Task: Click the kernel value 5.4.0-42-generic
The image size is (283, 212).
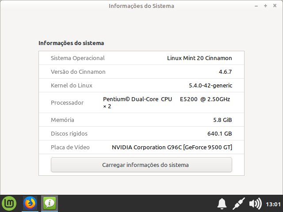Action: tap(210, 85)
